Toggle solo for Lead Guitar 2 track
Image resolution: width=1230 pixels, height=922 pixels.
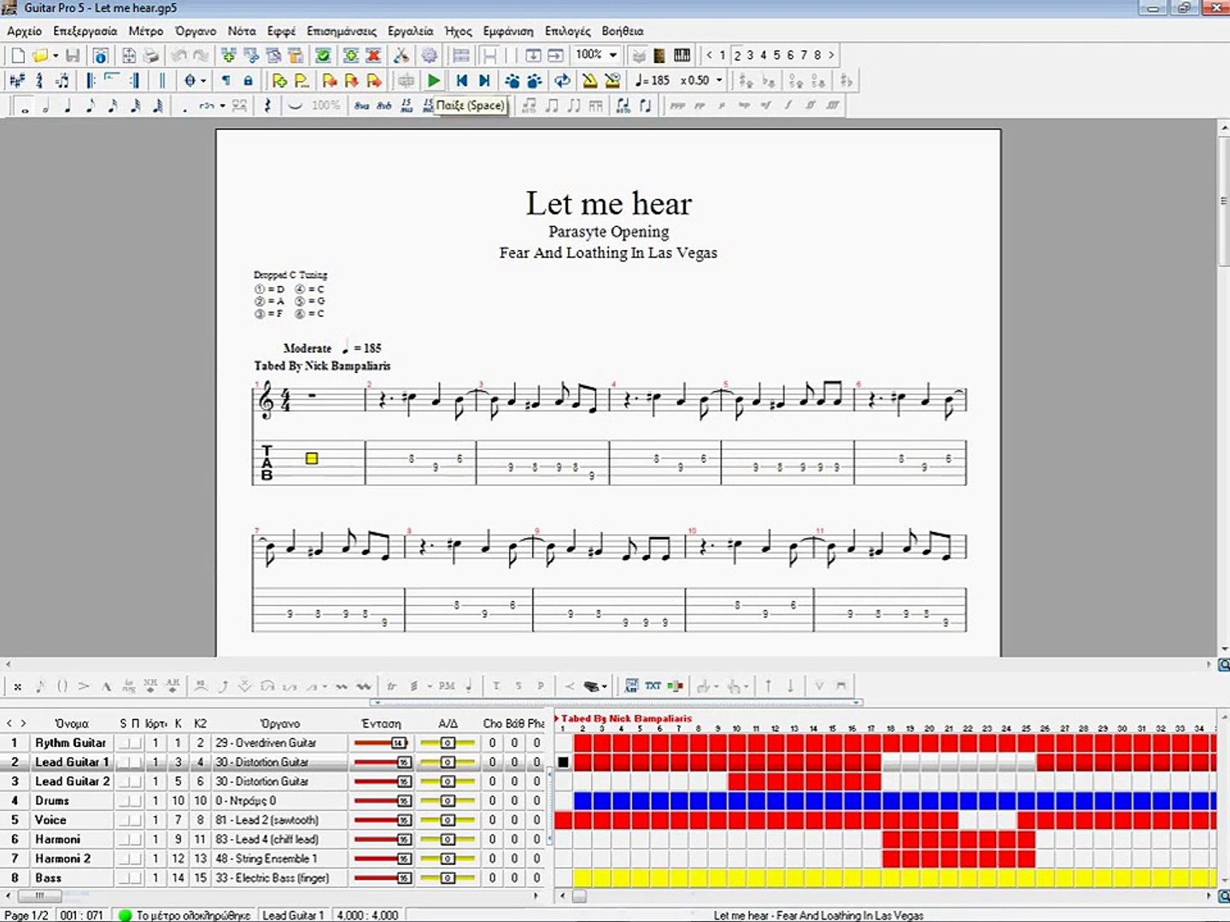[x=124, y=782]
